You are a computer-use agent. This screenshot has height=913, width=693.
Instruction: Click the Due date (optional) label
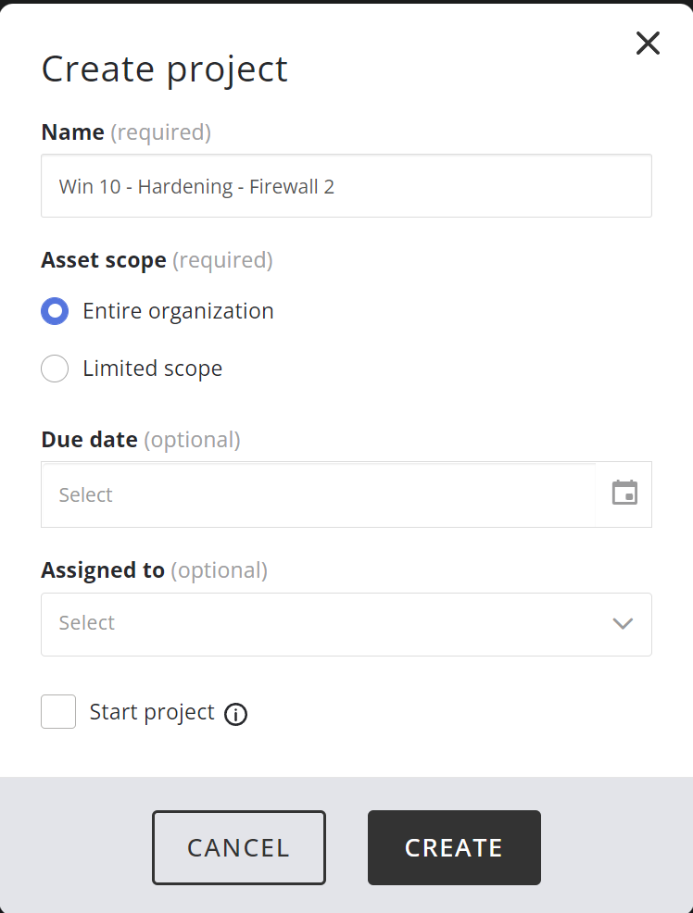click(140, 440)
